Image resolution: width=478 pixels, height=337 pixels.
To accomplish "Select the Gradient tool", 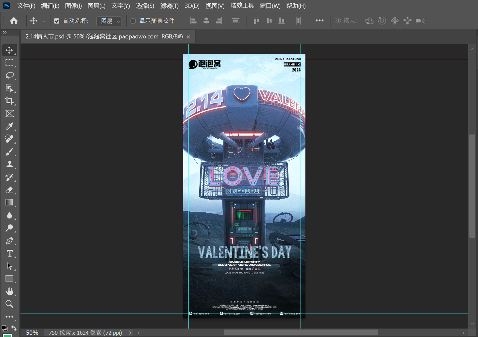I will [x=9, y=202].
